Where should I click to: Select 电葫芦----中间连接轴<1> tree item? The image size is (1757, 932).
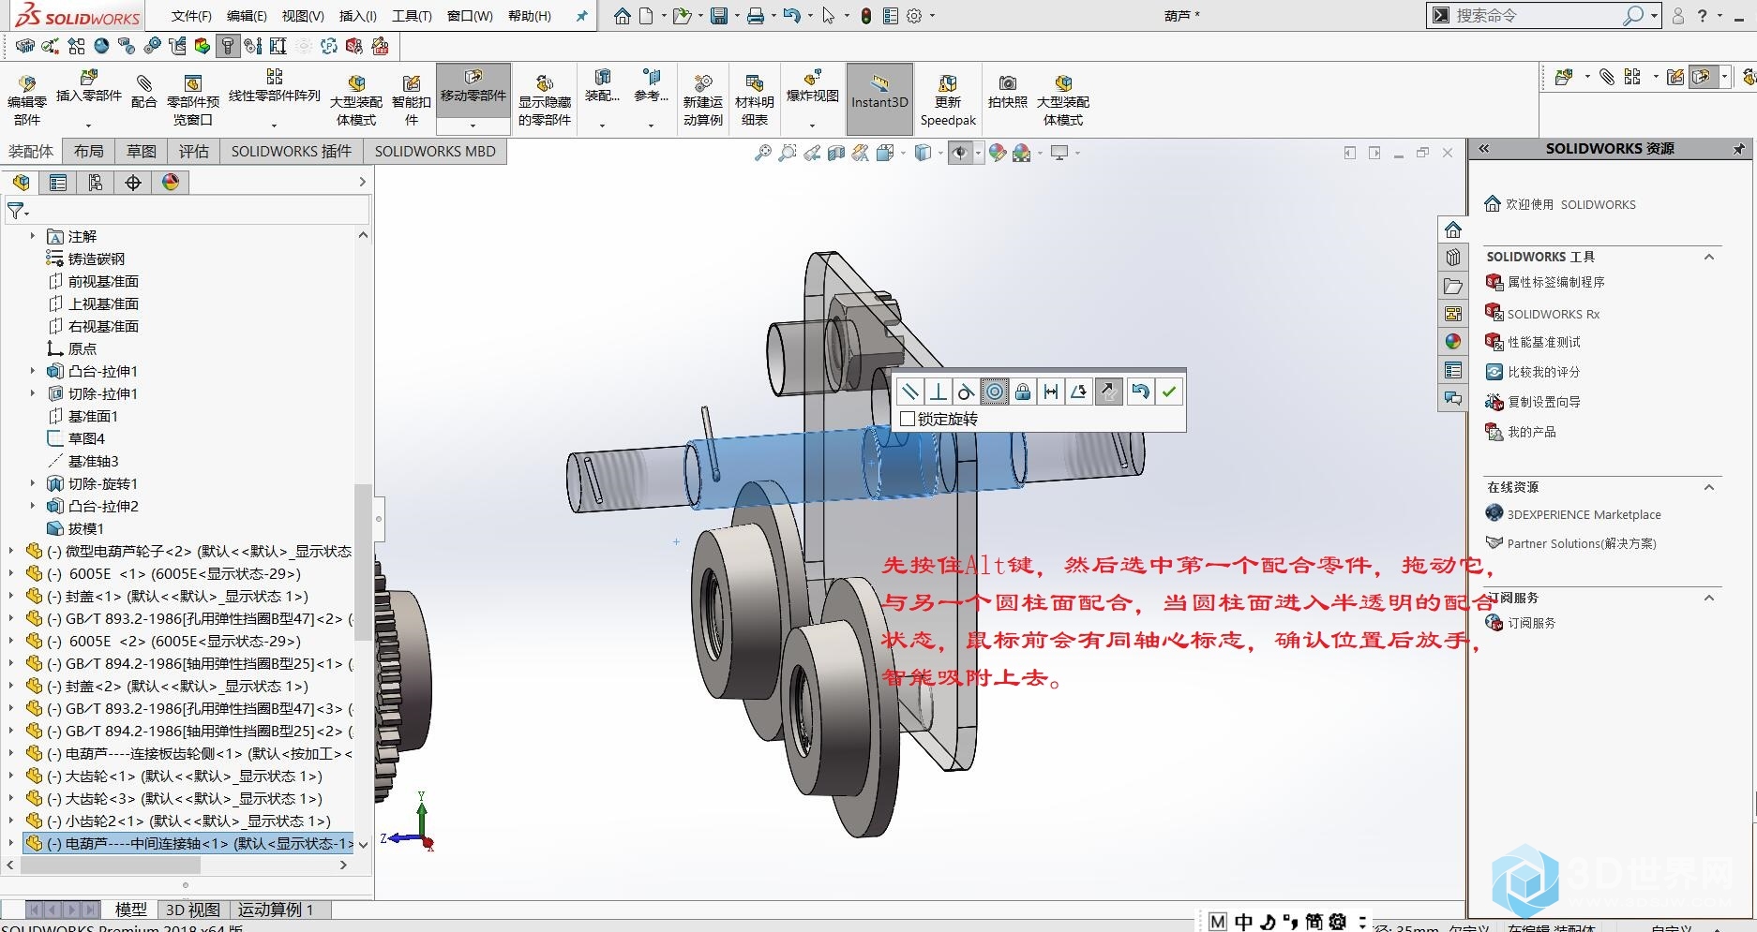(188, 843)
